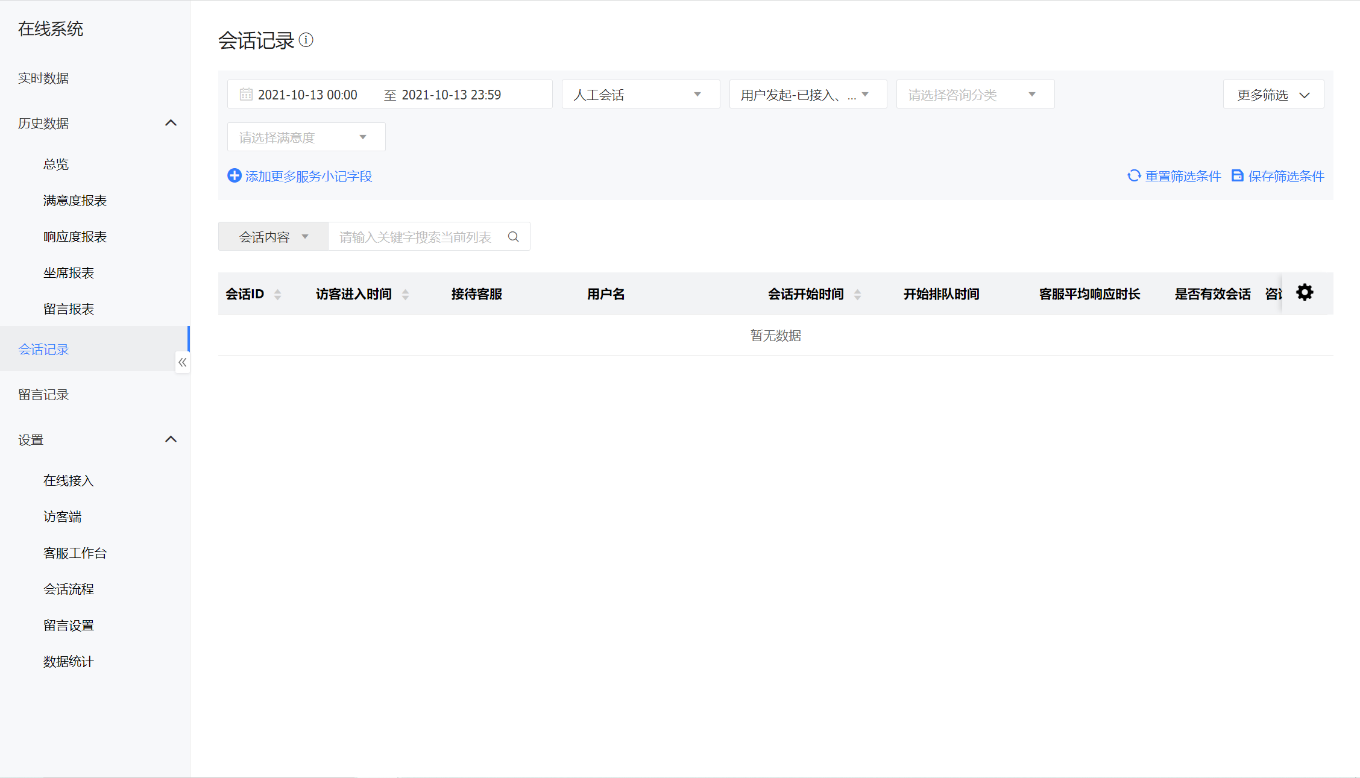The height and width of the screenshot is (778, 1360).
Task: Open 会话流程 settings
Action: click(69, 589)
